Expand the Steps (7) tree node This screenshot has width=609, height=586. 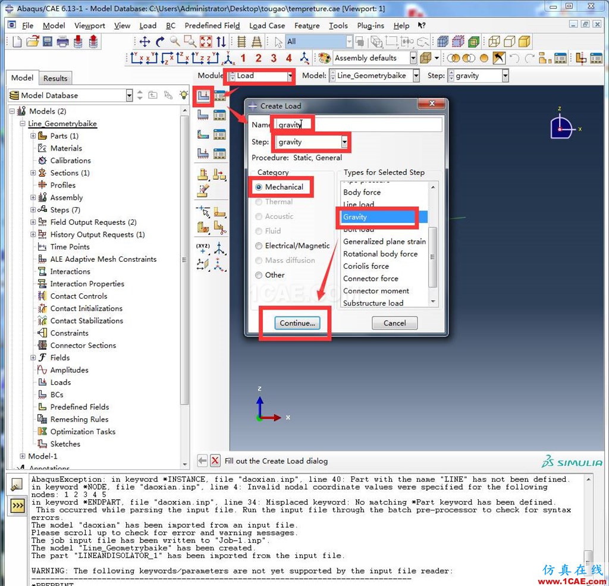(33, 210)
